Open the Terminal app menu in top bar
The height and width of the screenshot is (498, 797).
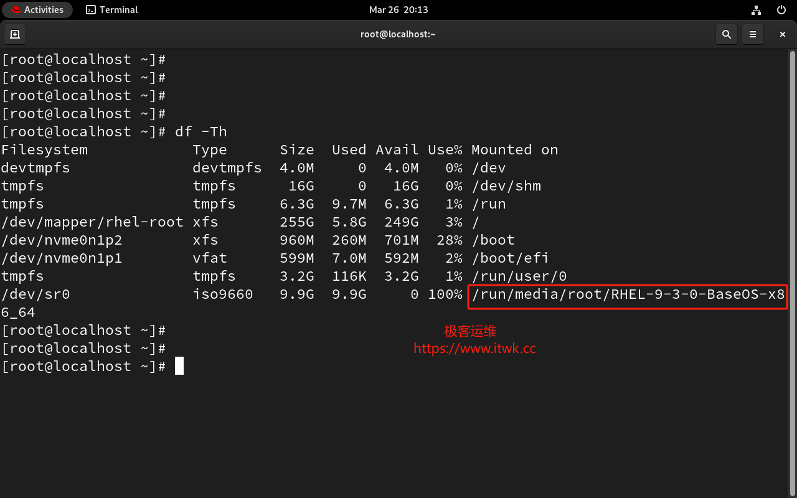(112, 10)
